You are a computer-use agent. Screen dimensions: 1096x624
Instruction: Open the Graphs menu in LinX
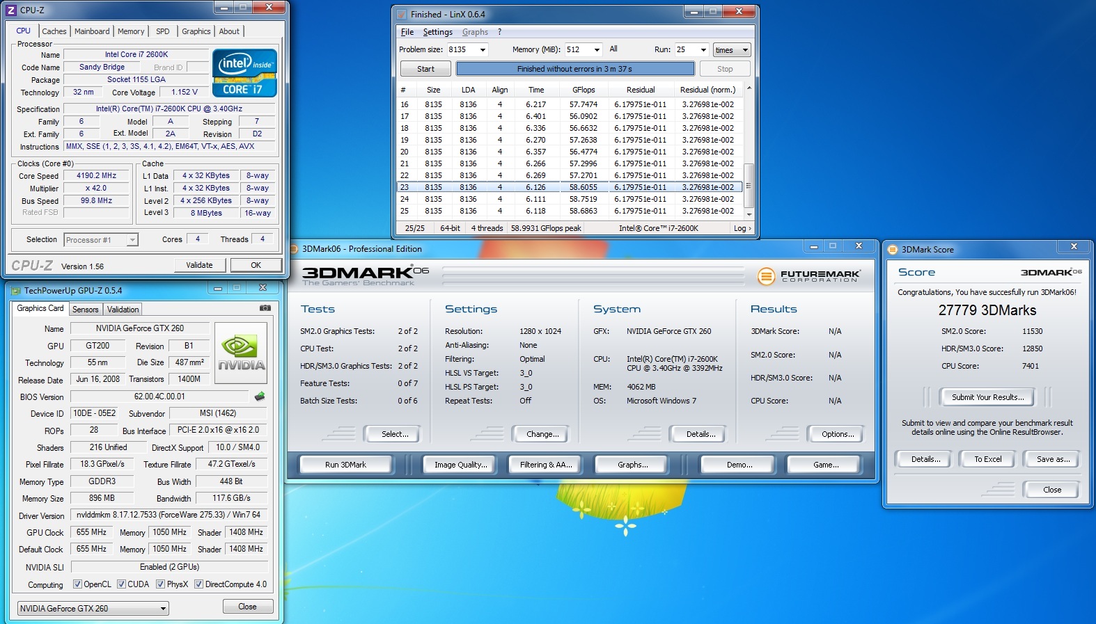point(475,32)
